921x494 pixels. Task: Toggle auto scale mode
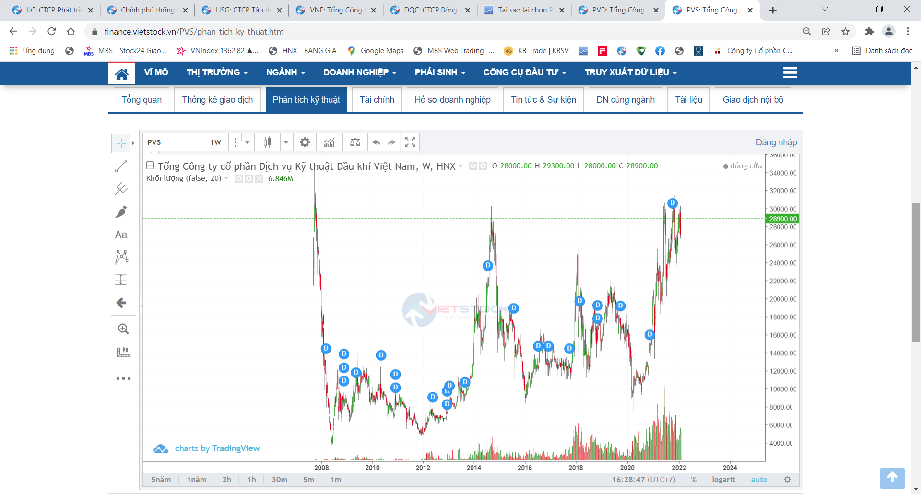click(759, 480)
